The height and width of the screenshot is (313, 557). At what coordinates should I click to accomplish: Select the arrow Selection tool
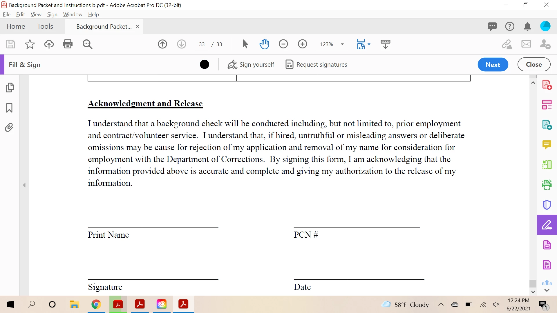tap(245, 44)
